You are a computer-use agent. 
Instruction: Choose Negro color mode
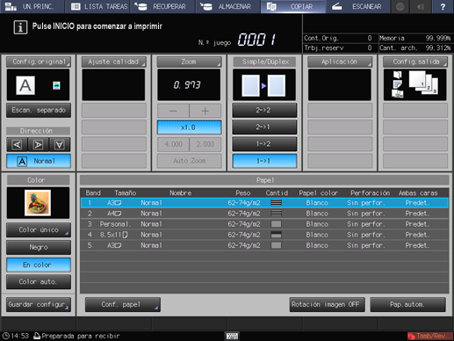click(39, 247)
